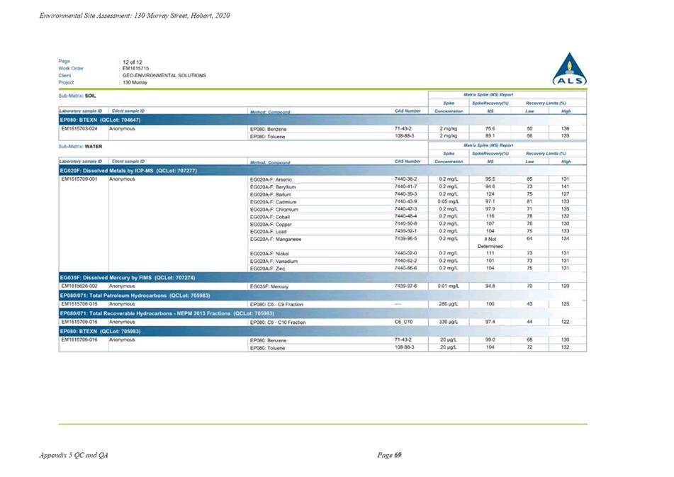The image size is (674, 477).
Task: Click compound 'EG020A-F: Barium'
Action: (x=270, y=195)
